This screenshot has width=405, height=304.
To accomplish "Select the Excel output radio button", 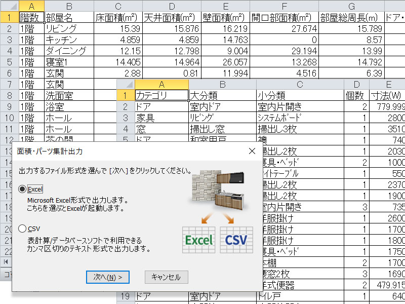I will coord(22,189).
